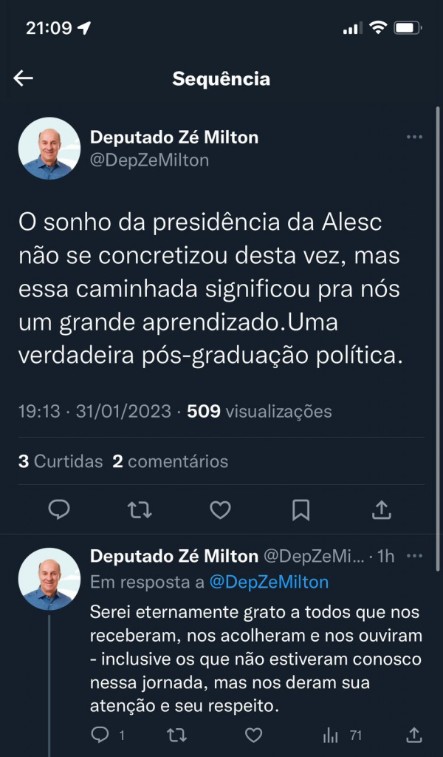View the 2 comentários list
The height and width of the screenshot is (757, 443).
click(170, 462)
